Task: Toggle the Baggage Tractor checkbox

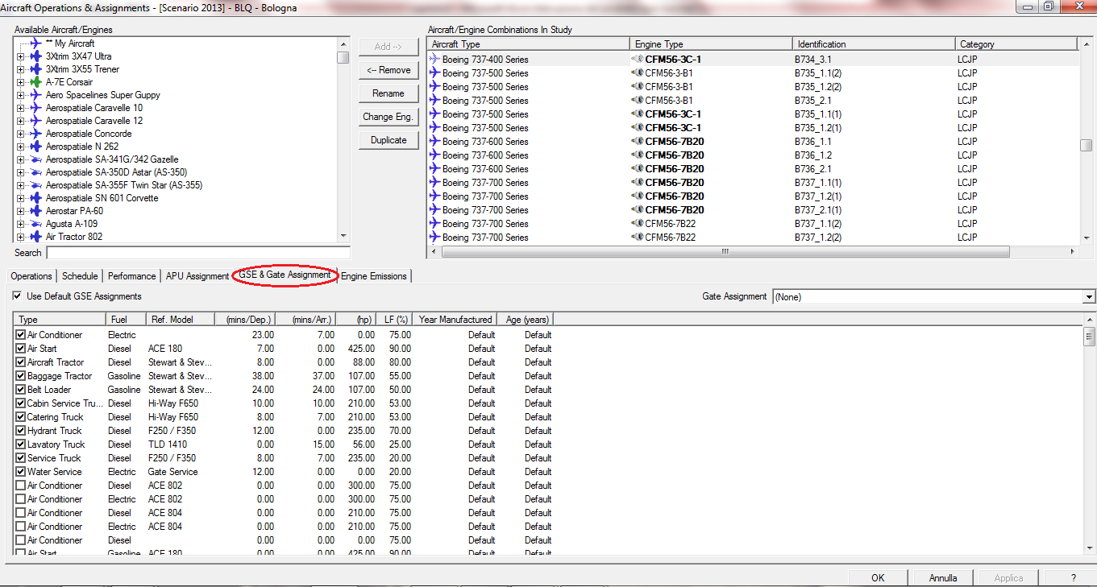Action: point(21,376)
